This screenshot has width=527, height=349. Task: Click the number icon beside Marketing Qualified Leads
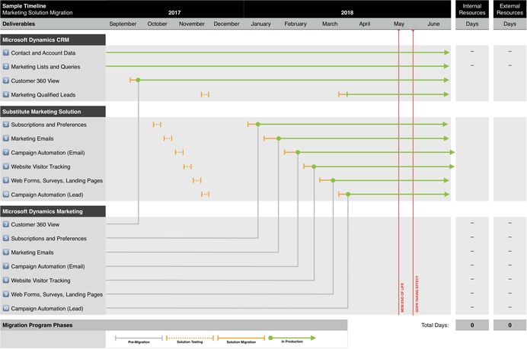pos(6,94)
